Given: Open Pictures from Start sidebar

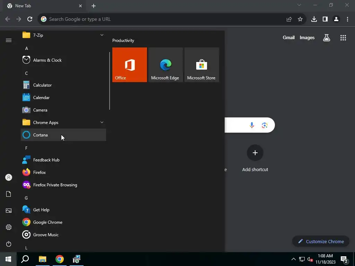Looking at the screenshot, I should (9, 211).
